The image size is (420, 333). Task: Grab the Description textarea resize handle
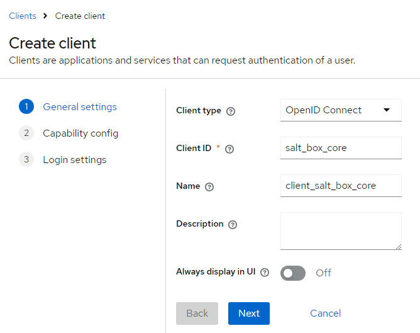tap(399, 247)
